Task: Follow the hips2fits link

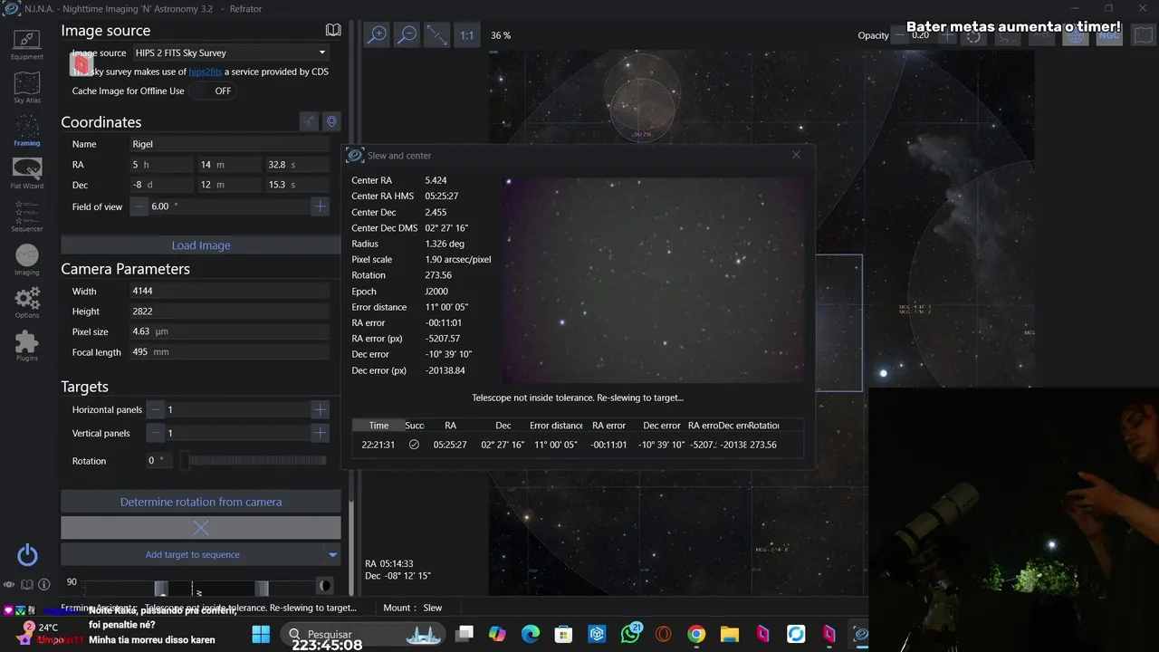Action: pos(206,72)
